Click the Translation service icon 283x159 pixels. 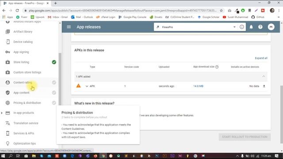point(8,123)
